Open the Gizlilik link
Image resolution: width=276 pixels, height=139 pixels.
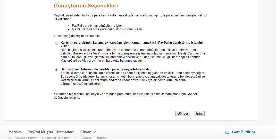pos(86,138)
